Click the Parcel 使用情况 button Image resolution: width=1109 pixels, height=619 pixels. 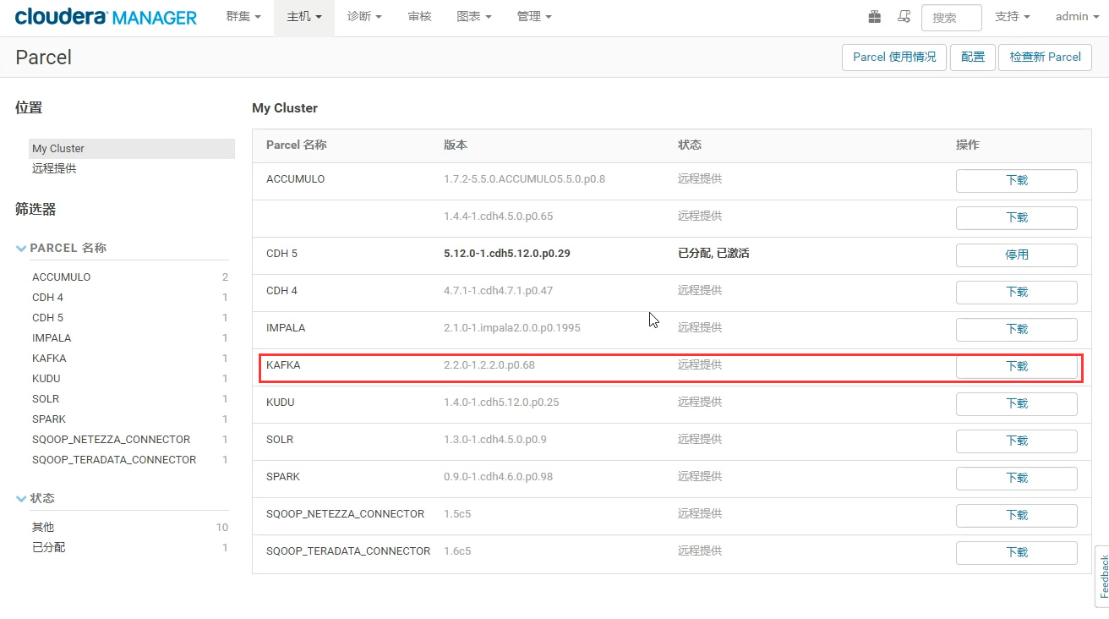(894, 58)
